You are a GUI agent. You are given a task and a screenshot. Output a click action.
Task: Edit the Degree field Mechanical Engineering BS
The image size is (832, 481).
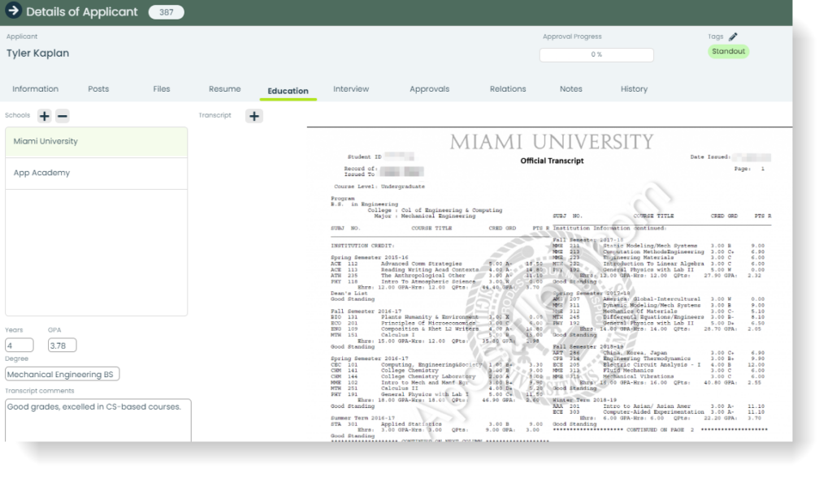(x=62, y=374)
